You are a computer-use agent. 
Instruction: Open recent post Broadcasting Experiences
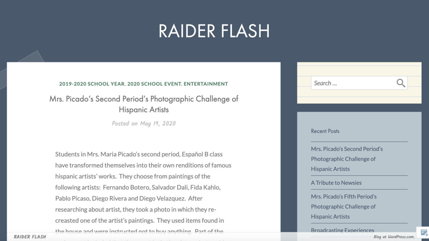pos(342,230)
